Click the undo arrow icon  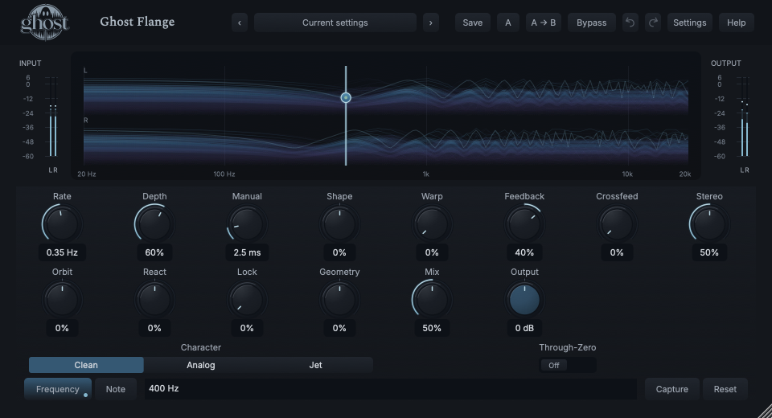coord(630,23)
